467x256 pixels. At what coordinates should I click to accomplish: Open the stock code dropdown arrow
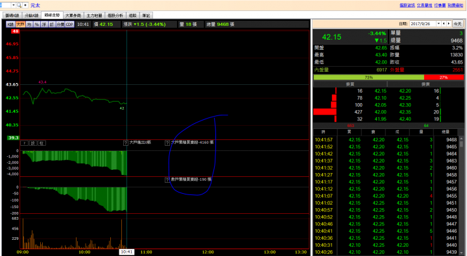(x=14, y=5)
